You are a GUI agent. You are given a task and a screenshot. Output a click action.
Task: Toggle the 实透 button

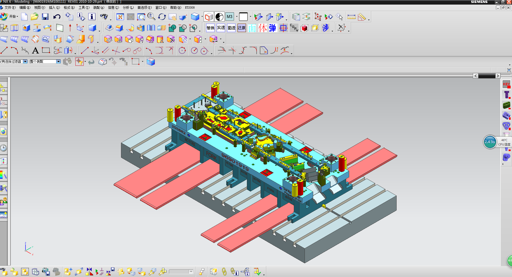coord(221,28)
